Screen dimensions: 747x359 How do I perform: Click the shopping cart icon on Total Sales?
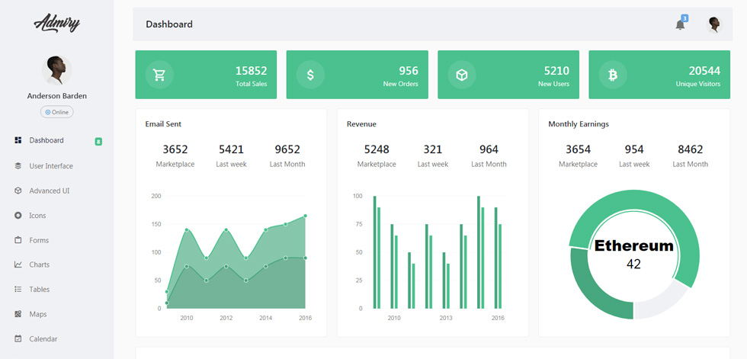tap(159, 75)
